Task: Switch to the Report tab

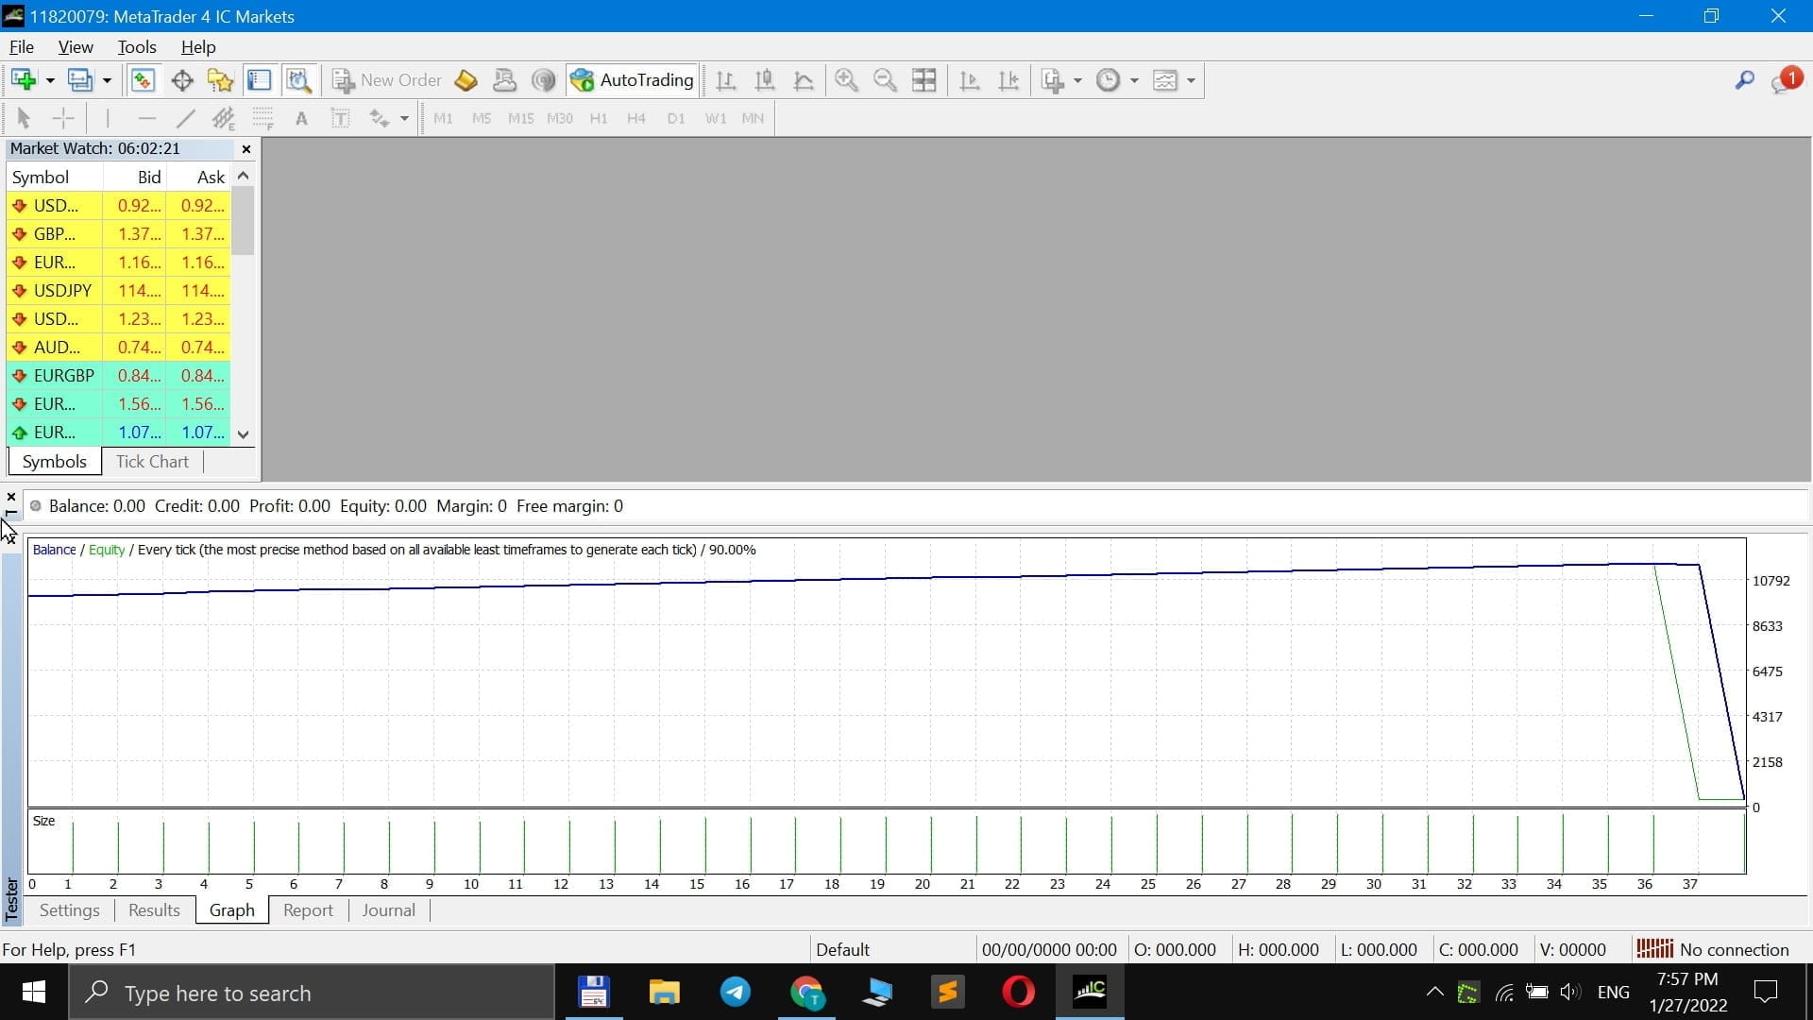Action: coord(308,910)
